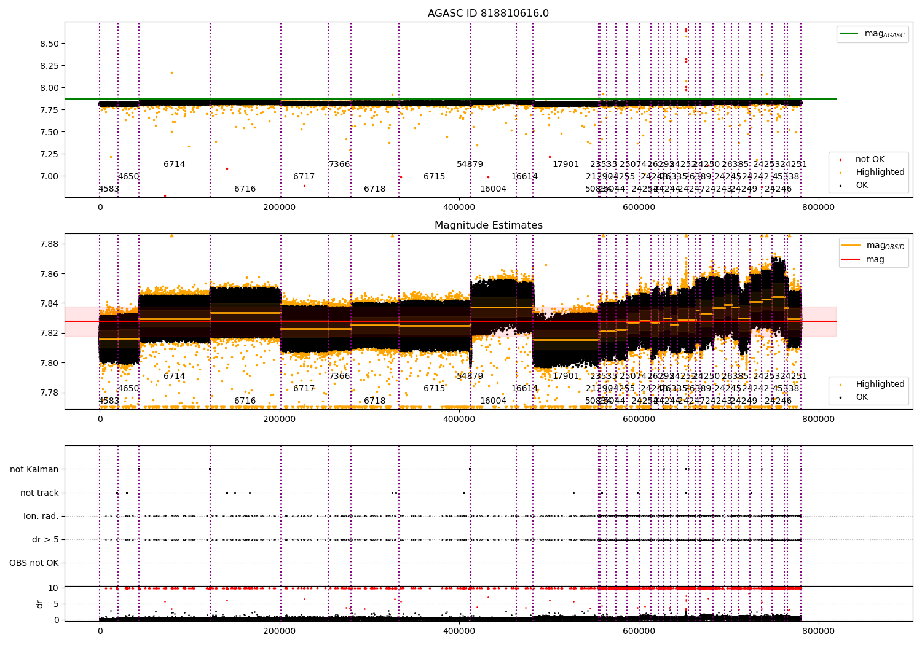Click the 800000 x-tick under bottom plot
922x645 pixels.
click(x=819, y=631)
